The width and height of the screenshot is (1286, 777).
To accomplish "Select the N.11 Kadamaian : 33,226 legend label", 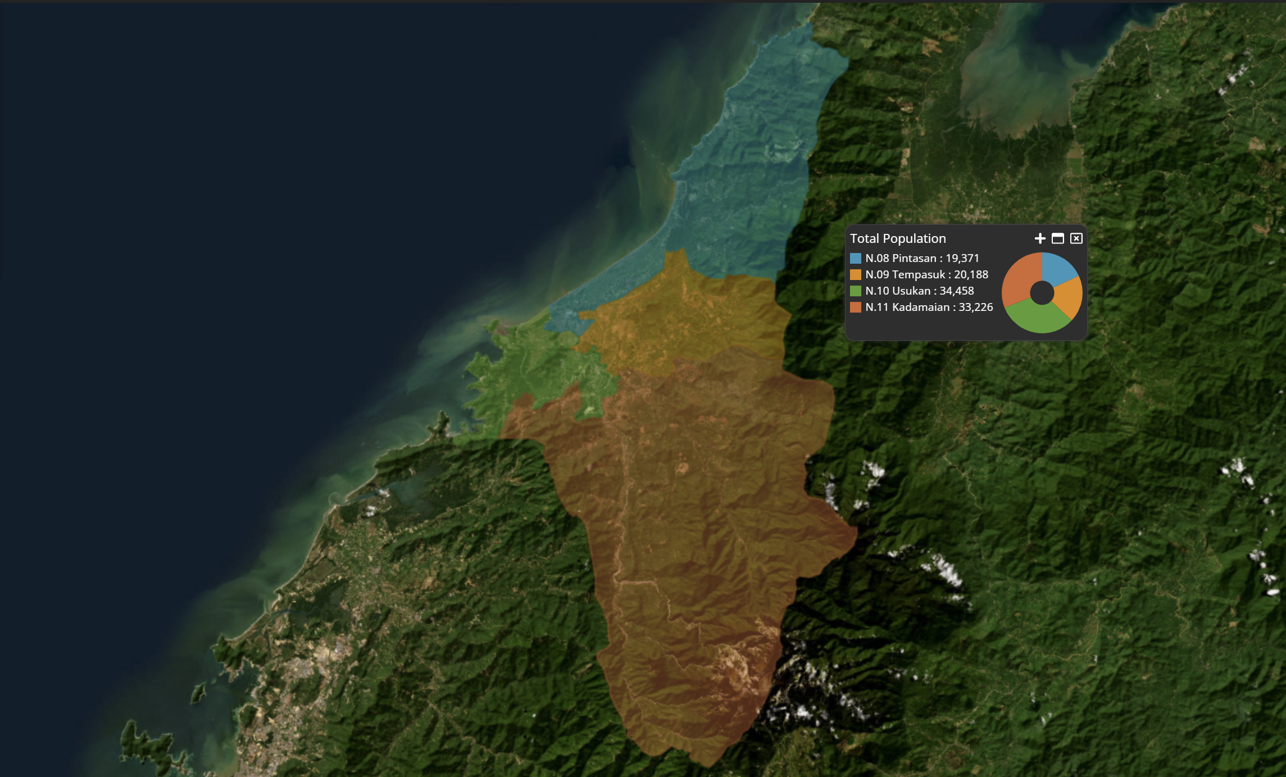I will 929,308.
